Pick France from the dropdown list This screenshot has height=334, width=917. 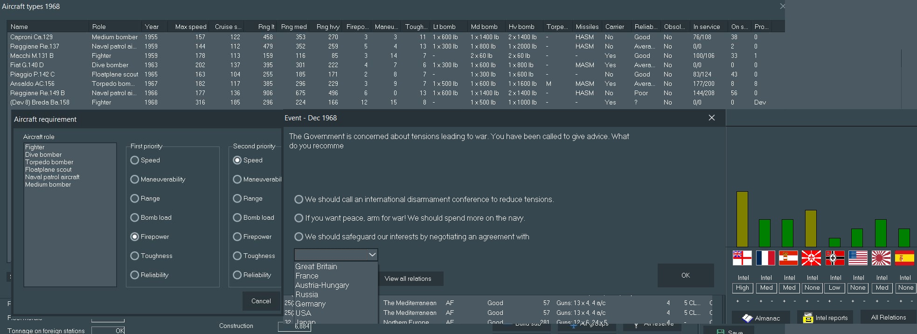(x=336, y=276)
